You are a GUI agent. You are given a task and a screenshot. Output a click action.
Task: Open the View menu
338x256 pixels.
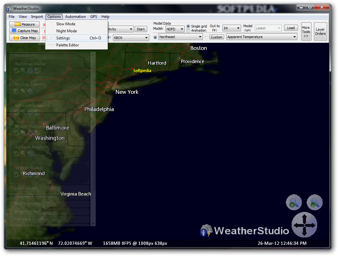point(23,17)
